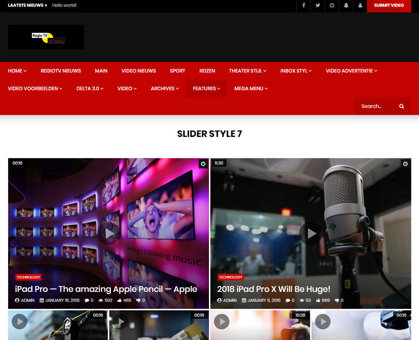Viewport: 419px width, 340px height.
Task: Click the comments icon on 2018 iPad Pro X video
Action: (288, 300)
